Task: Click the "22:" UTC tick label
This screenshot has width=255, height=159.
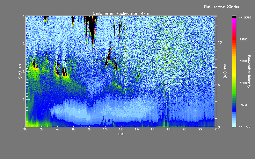Action: point(201,129)
